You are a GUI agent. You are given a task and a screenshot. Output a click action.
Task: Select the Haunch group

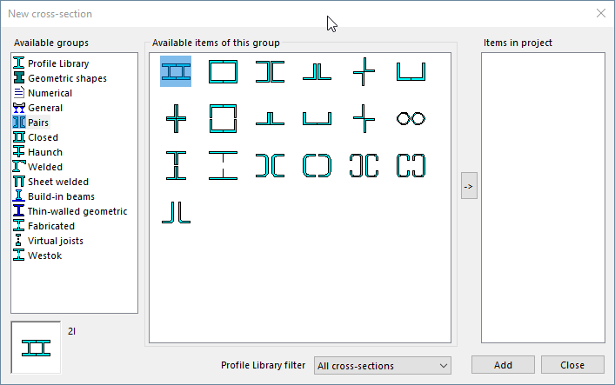45,152
